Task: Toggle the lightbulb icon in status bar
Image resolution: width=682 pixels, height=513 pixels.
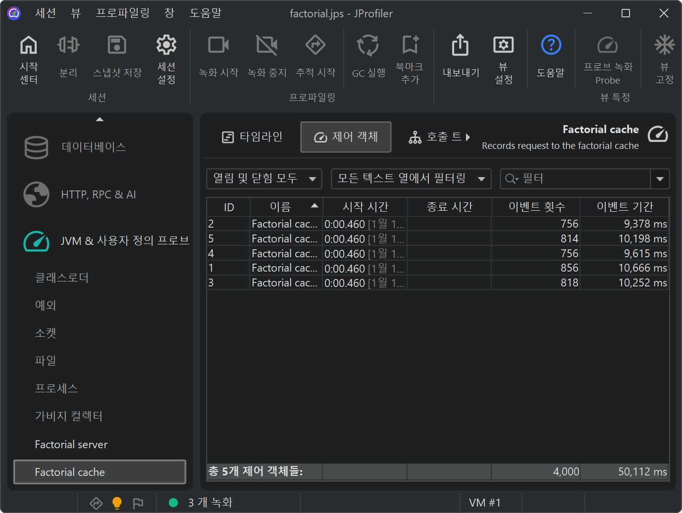Action: tap(117, 503)
